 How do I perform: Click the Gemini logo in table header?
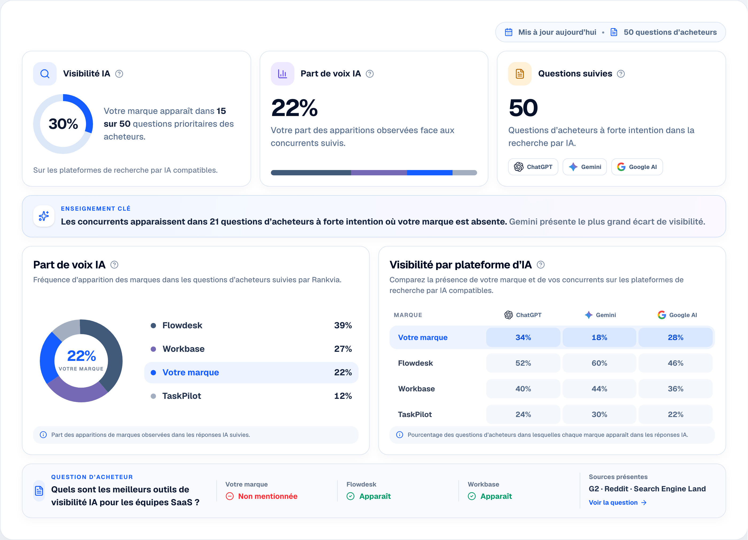click(589, 315)
